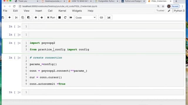Click the localhost URL address bar
Viewport: 188px width, 105px height.
click(x=60, y=6)
